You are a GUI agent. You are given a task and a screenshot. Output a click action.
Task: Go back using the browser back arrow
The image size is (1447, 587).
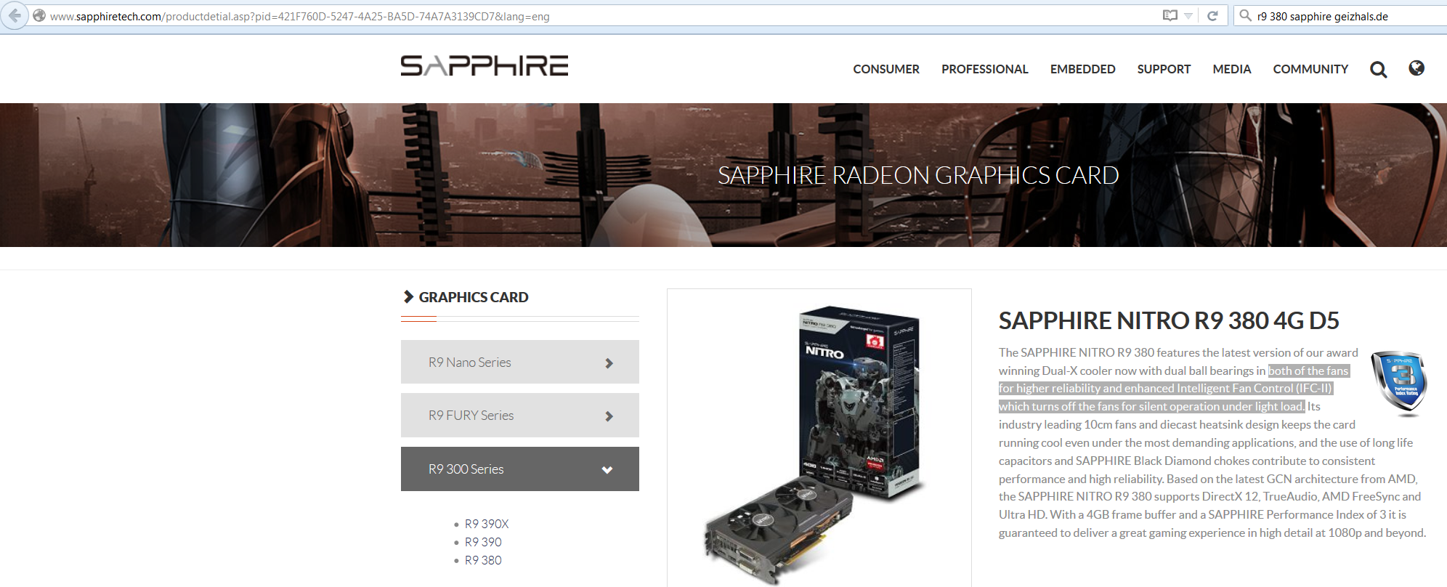point(14,16)
